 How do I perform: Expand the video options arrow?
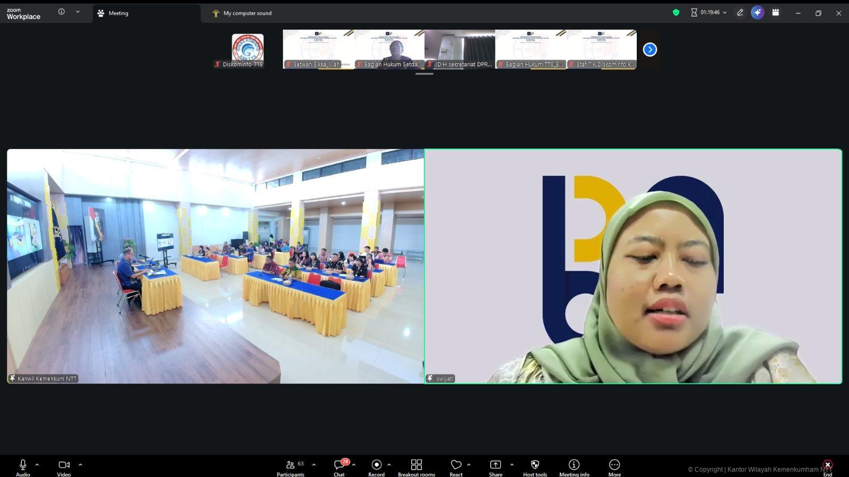point(81,465)
